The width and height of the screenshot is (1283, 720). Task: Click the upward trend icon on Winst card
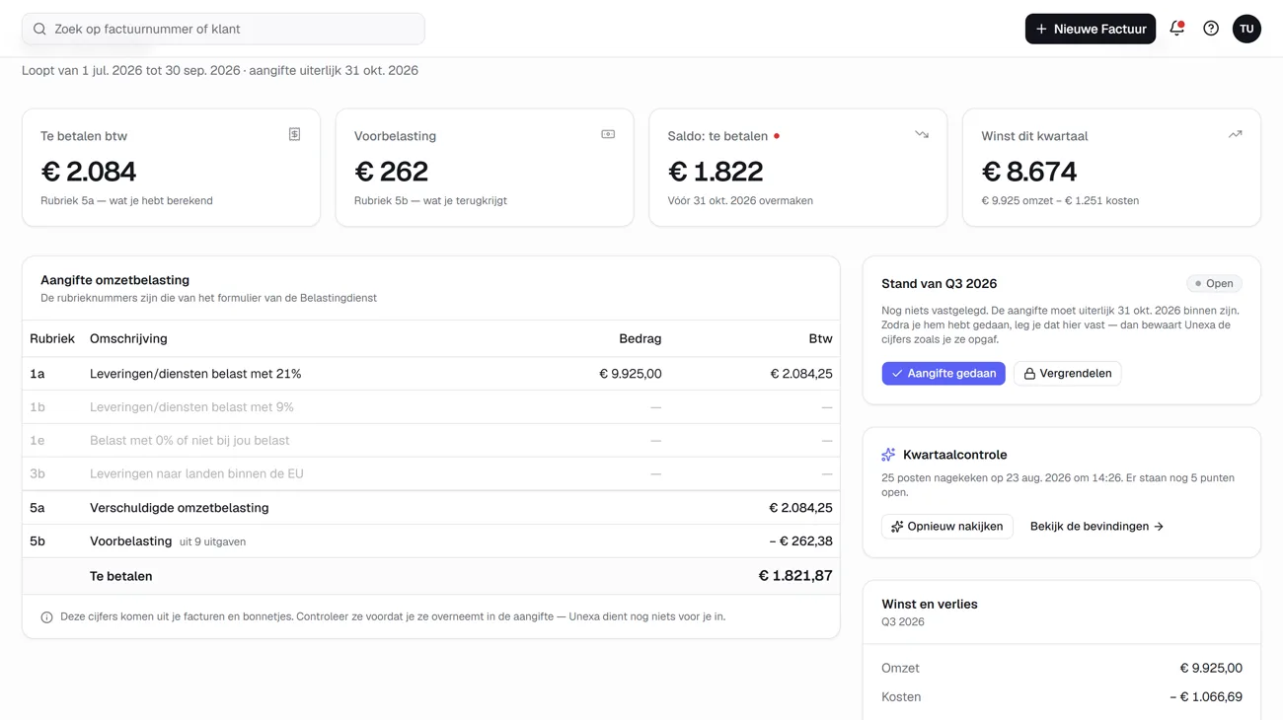(1235, 134)
